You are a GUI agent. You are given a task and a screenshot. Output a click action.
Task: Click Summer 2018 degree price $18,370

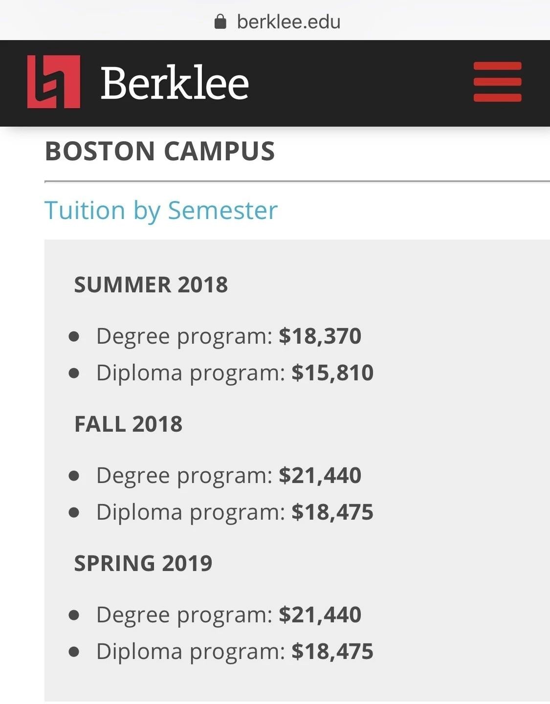[320, 336]
